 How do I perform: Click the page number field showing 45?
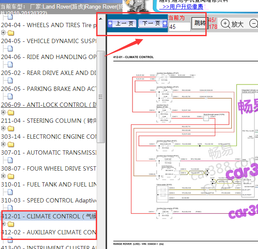(x=179, y=27)
